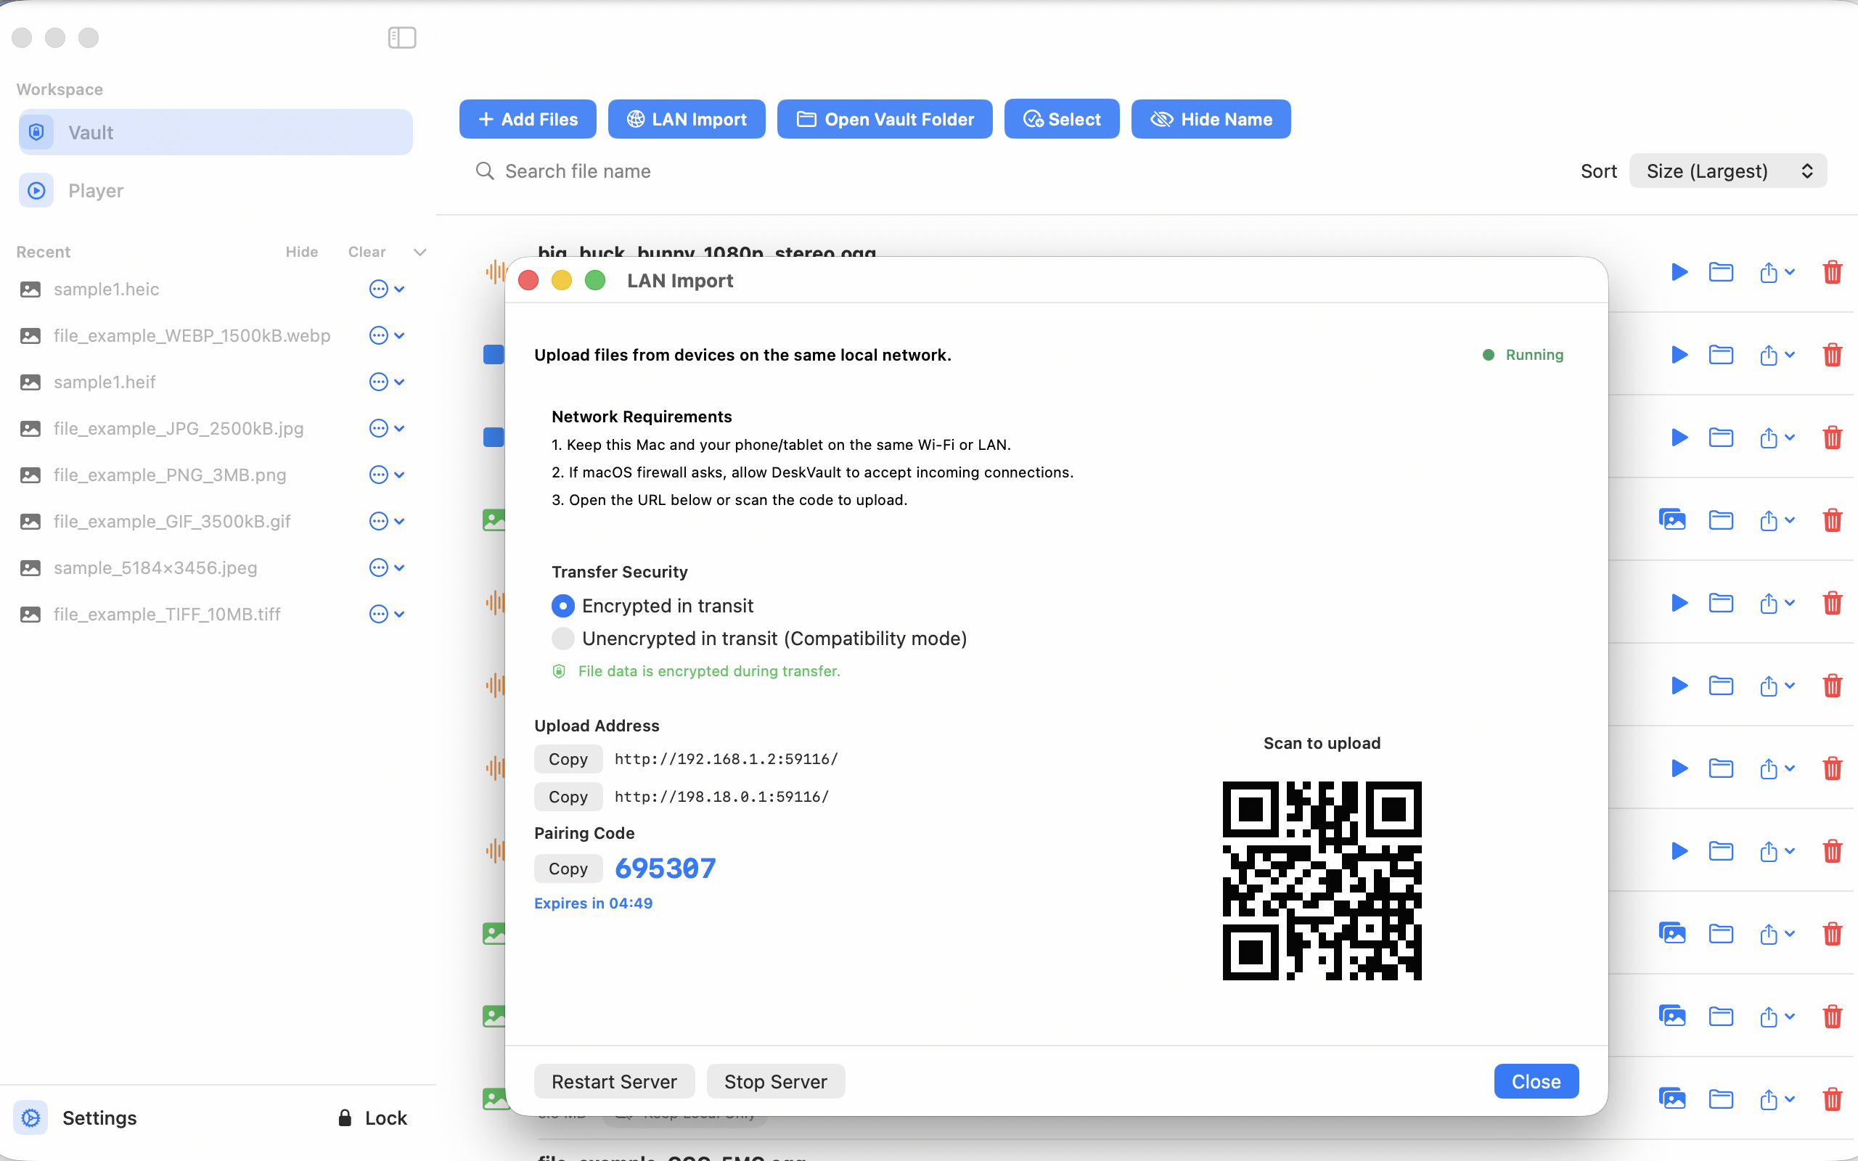
Task: Choose Unencrypted in transit compatibility mode
Action: coord(562,638)
